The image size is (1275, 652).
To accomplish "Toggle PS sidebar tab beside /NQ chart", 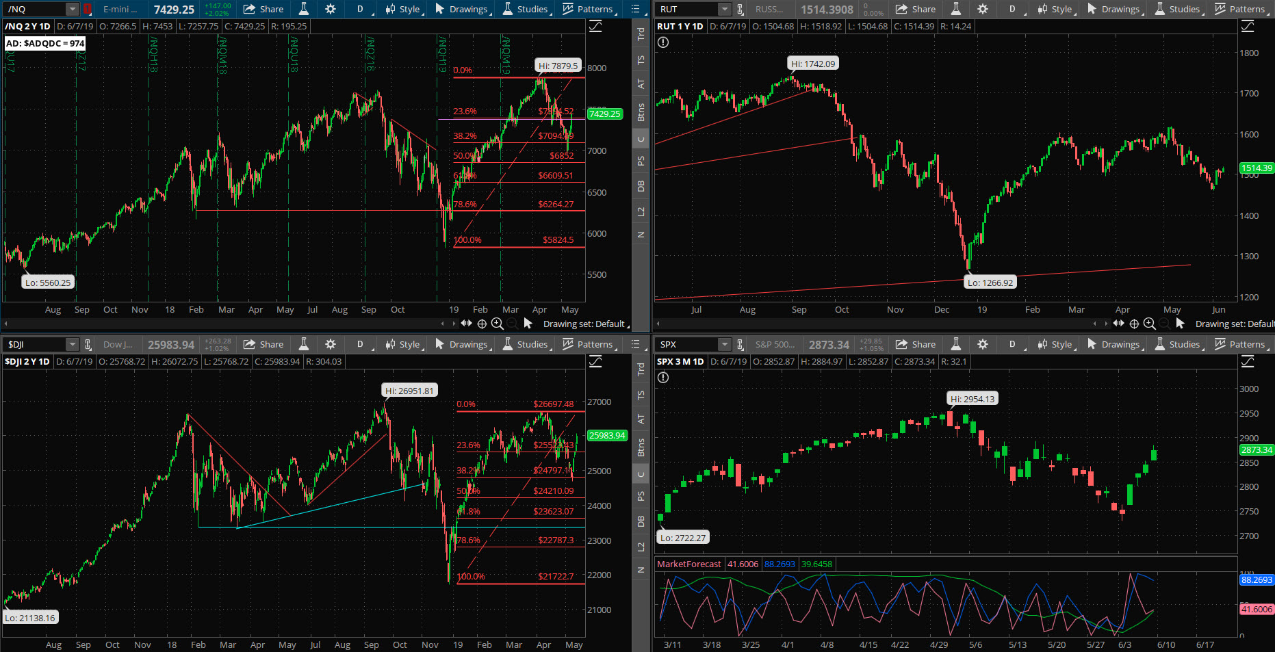I will pyautogui.click(x=641, y=161).
